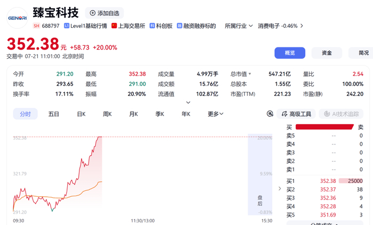This screenshot has width=373, height=225.
Task: Click 最低 value 291.00
Action: click(137, 84)
